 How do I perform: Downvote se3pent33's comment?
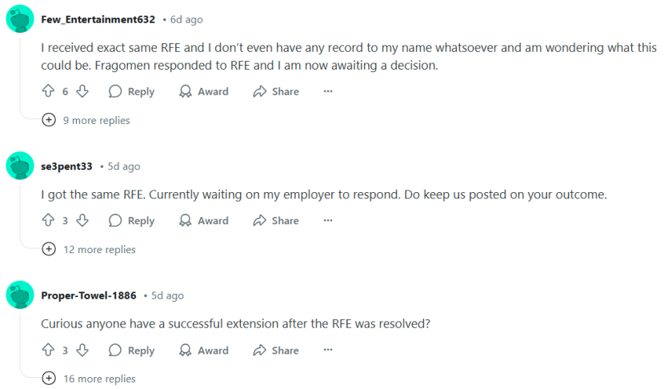click(x=82, y=220)
